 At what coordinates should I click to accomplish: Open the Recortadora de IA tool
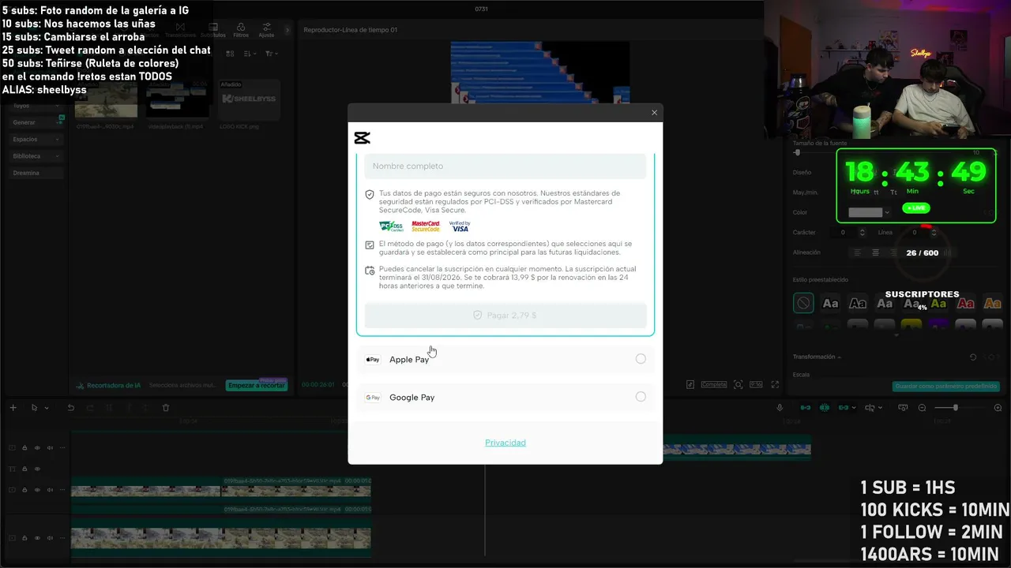(108, 385)
